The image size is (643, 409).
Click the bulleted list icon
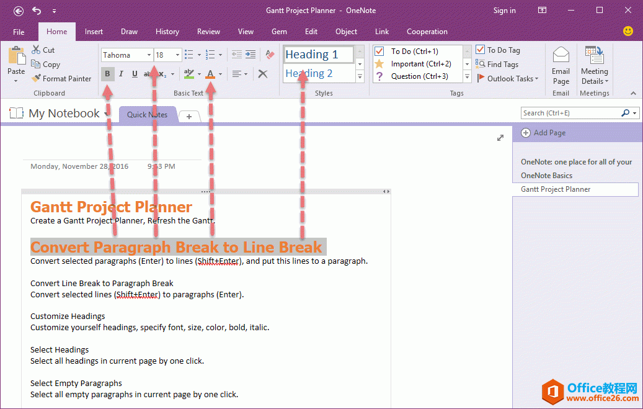[x=188, y=54]
